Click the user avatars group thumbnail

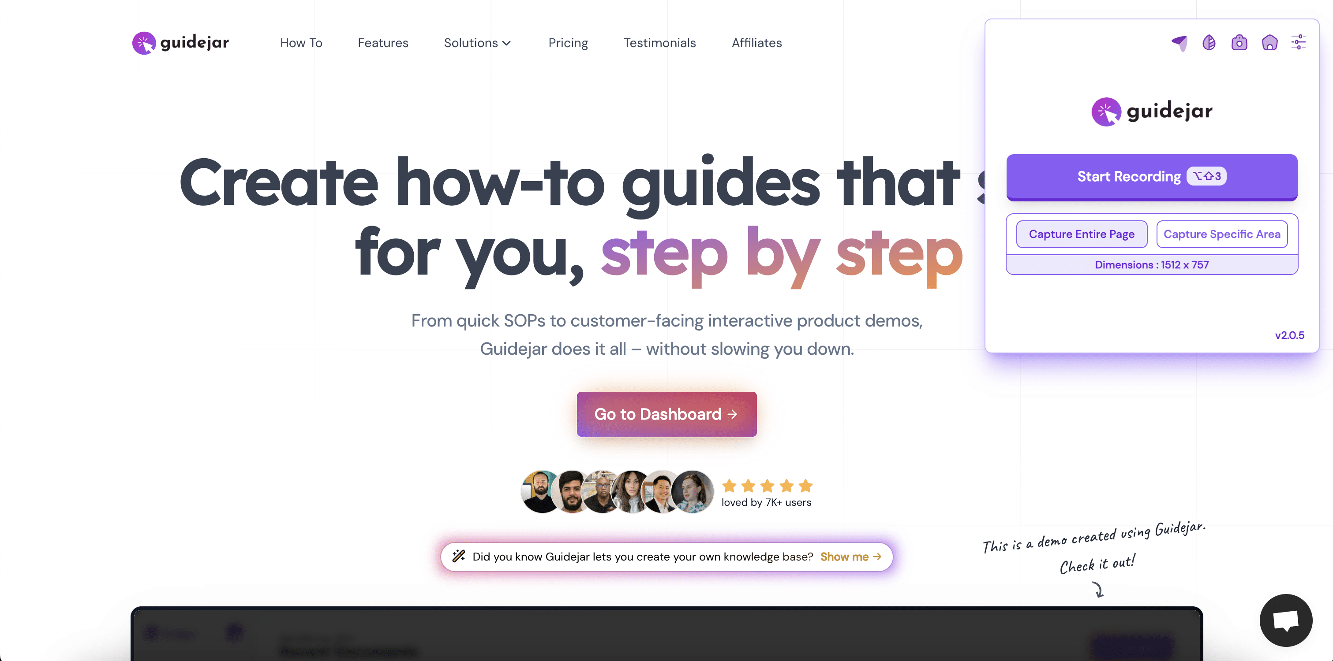[x=617, y=491]
